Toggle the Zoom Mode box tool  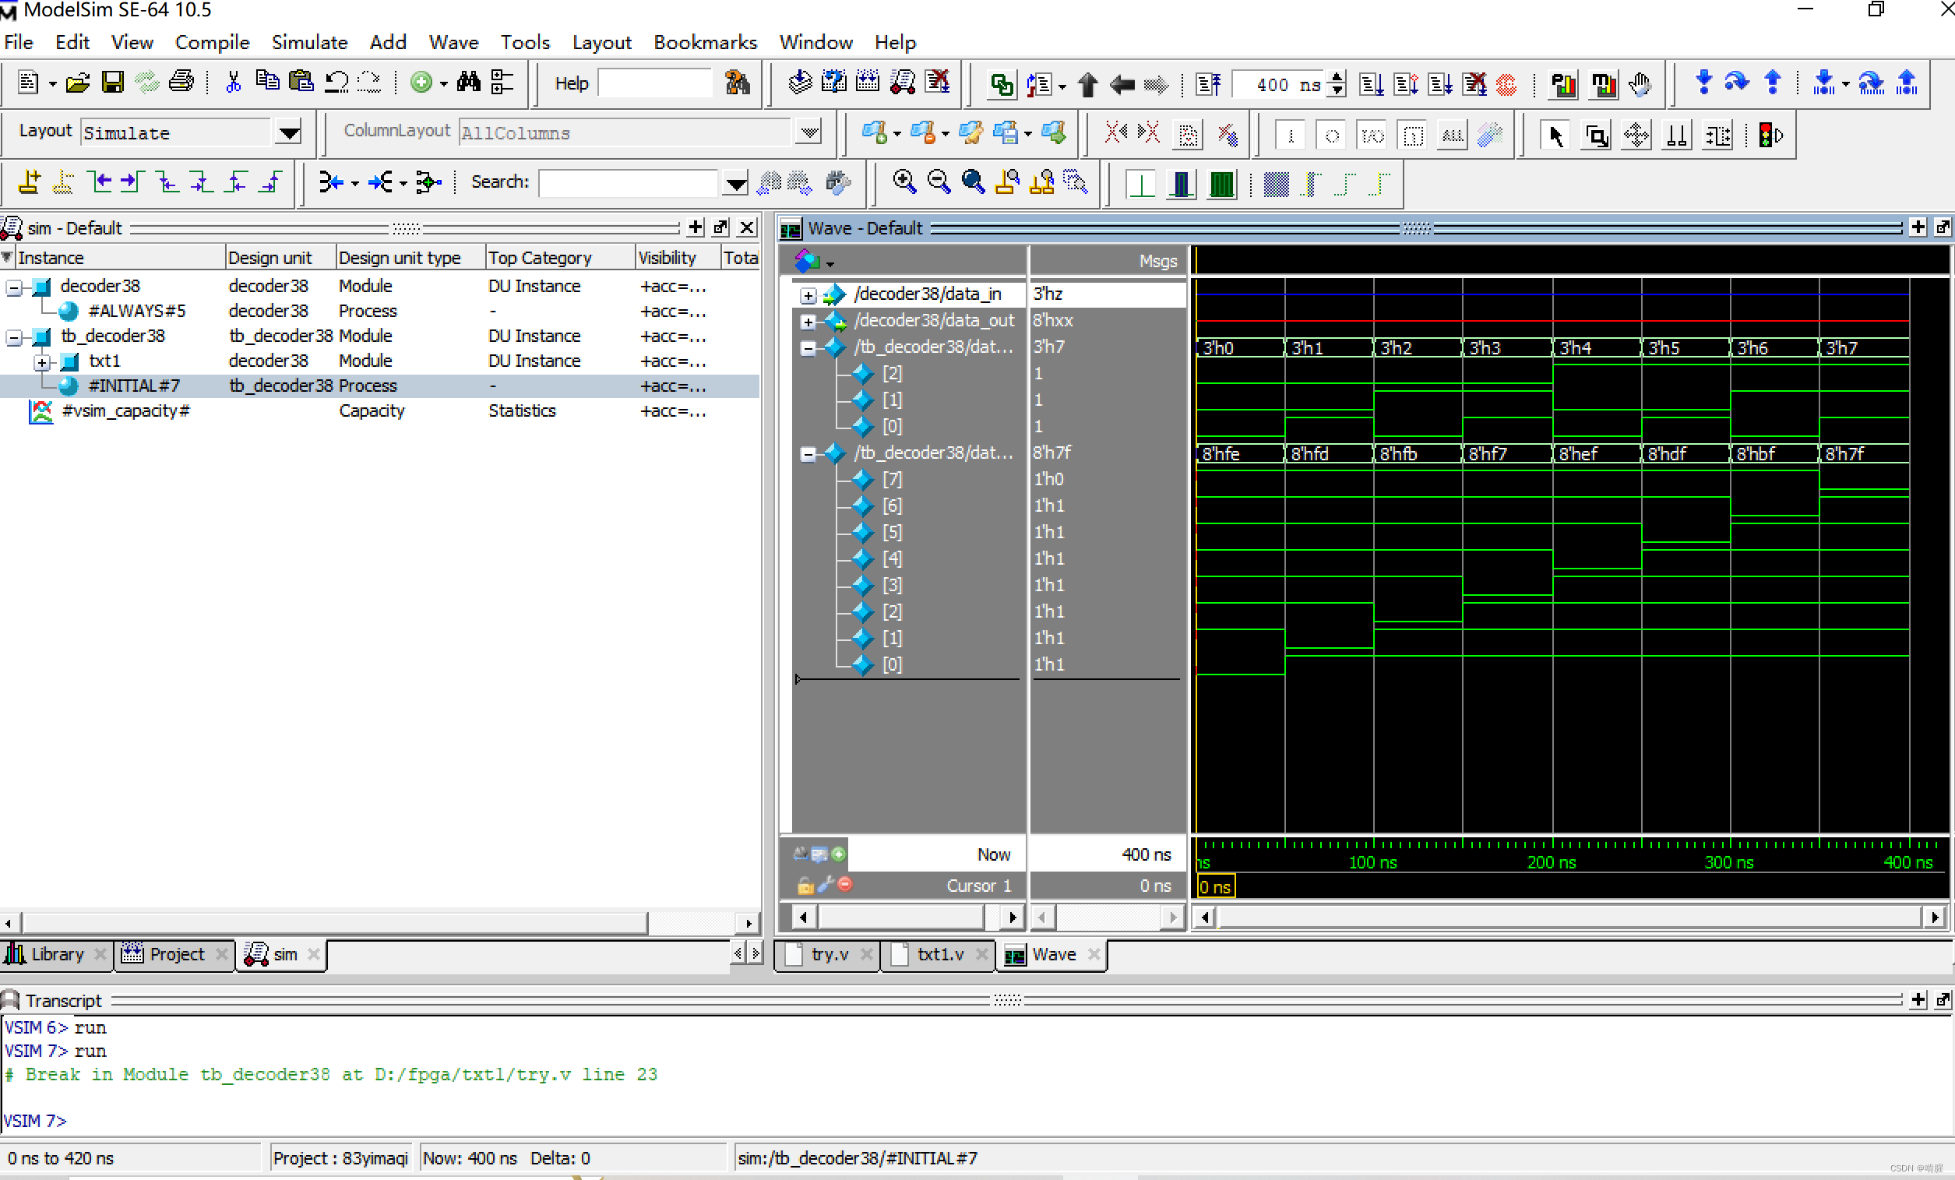tap(1596, 135)
